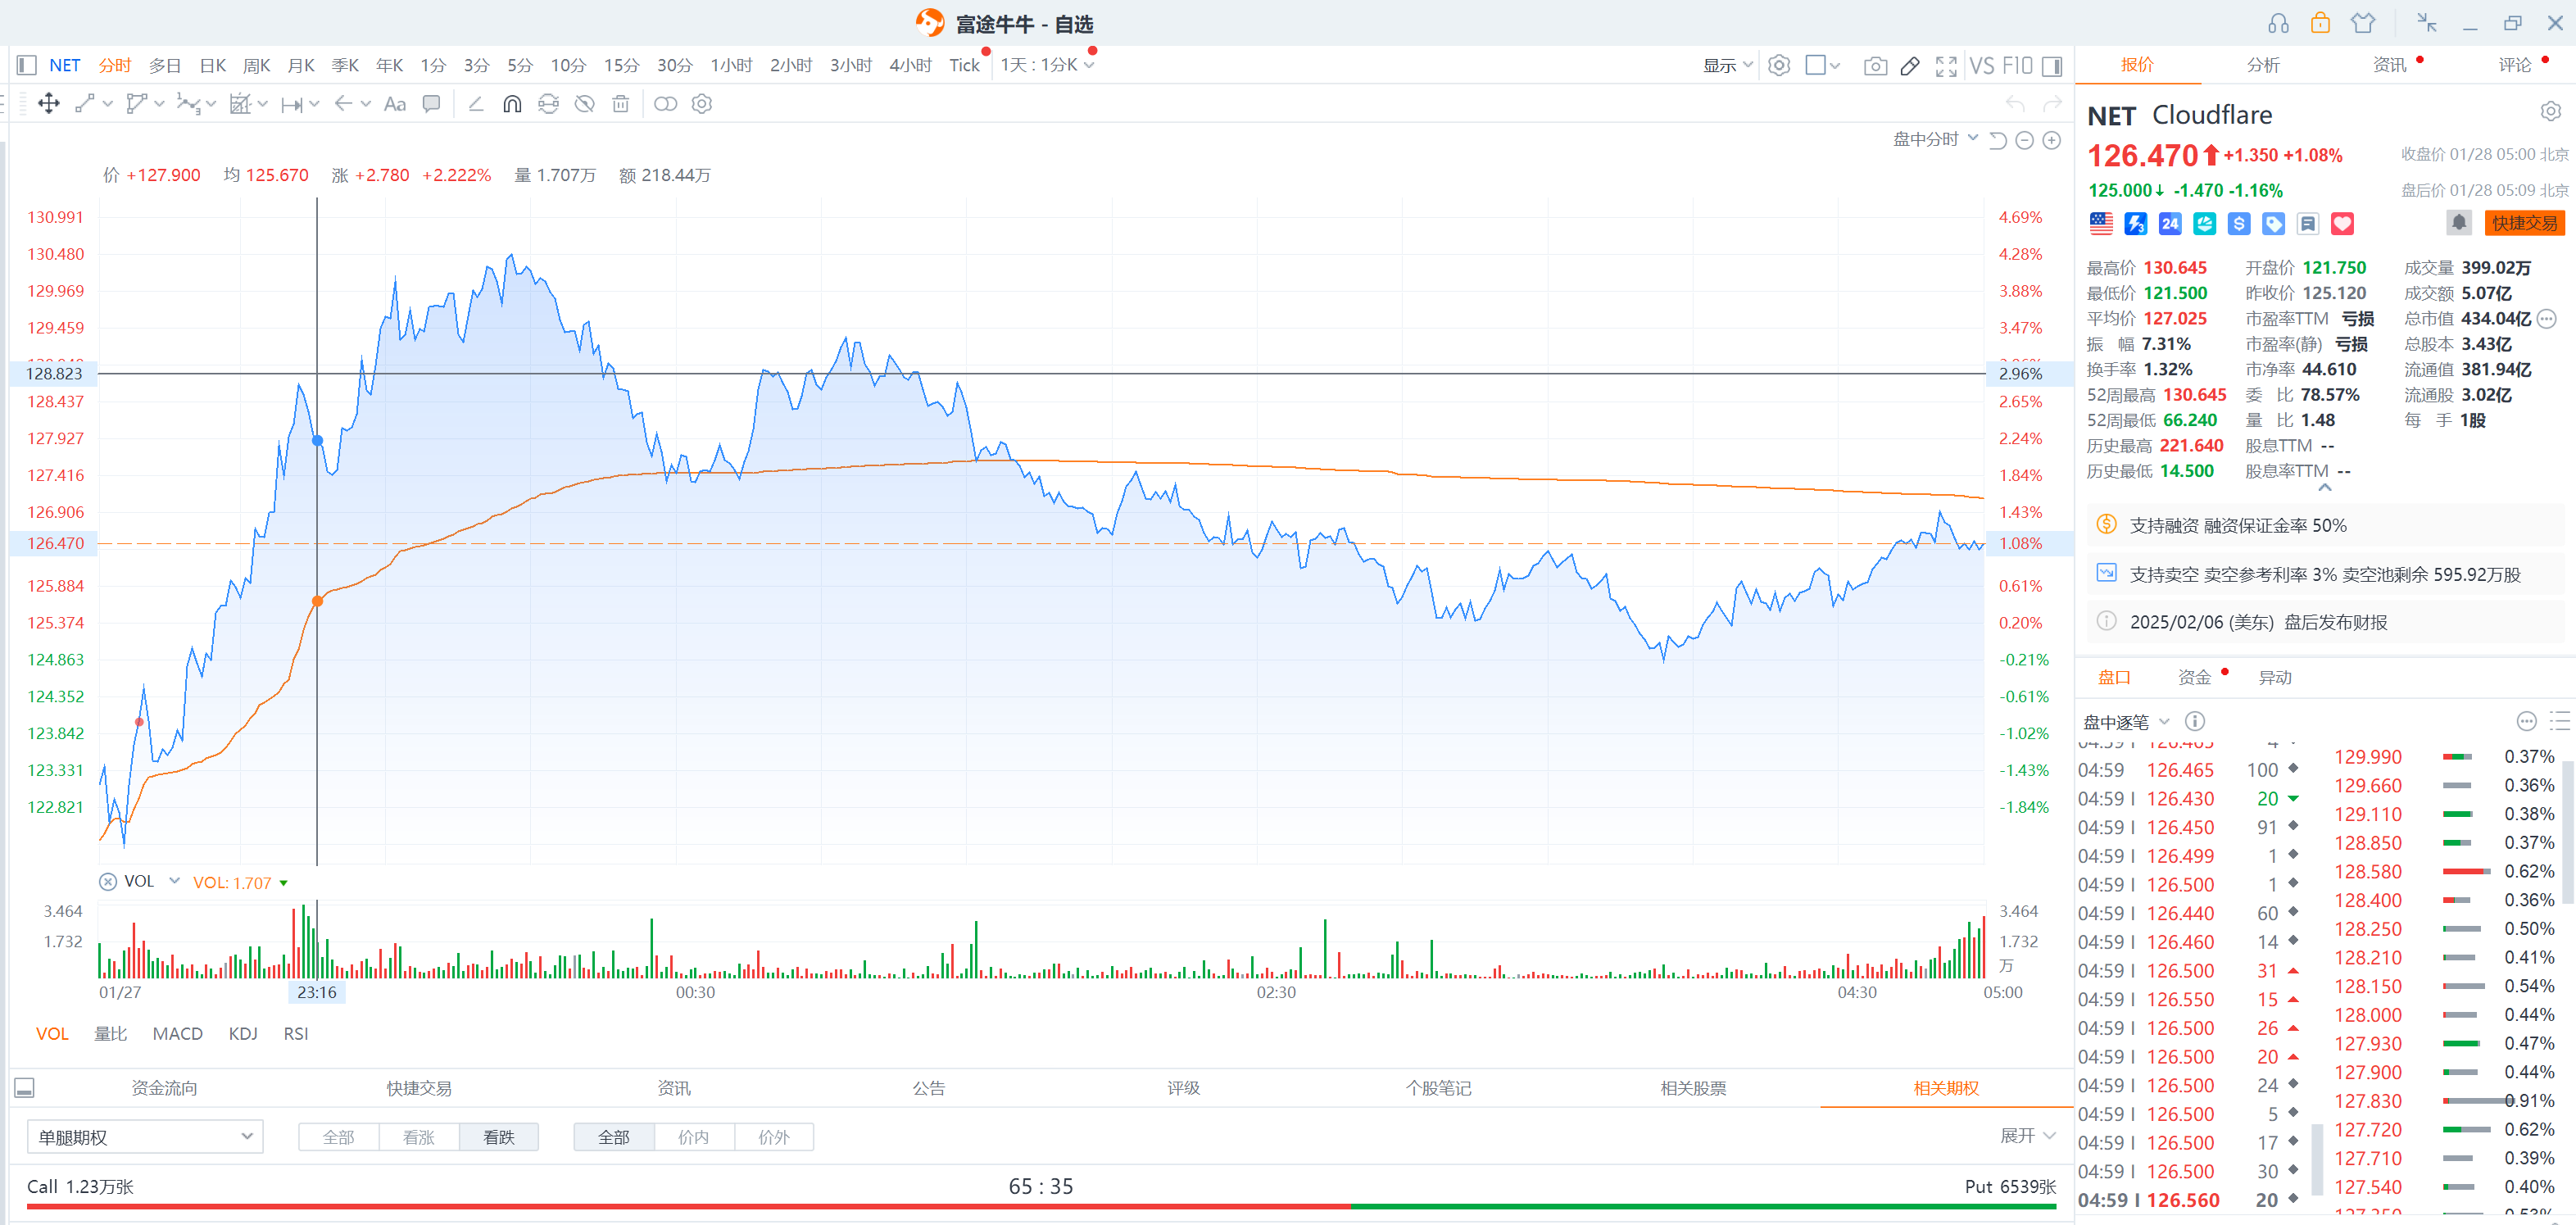Click the 127.830 price distribution bar
This screenshot has width=2576, height=1225.
(2479, 1101)
